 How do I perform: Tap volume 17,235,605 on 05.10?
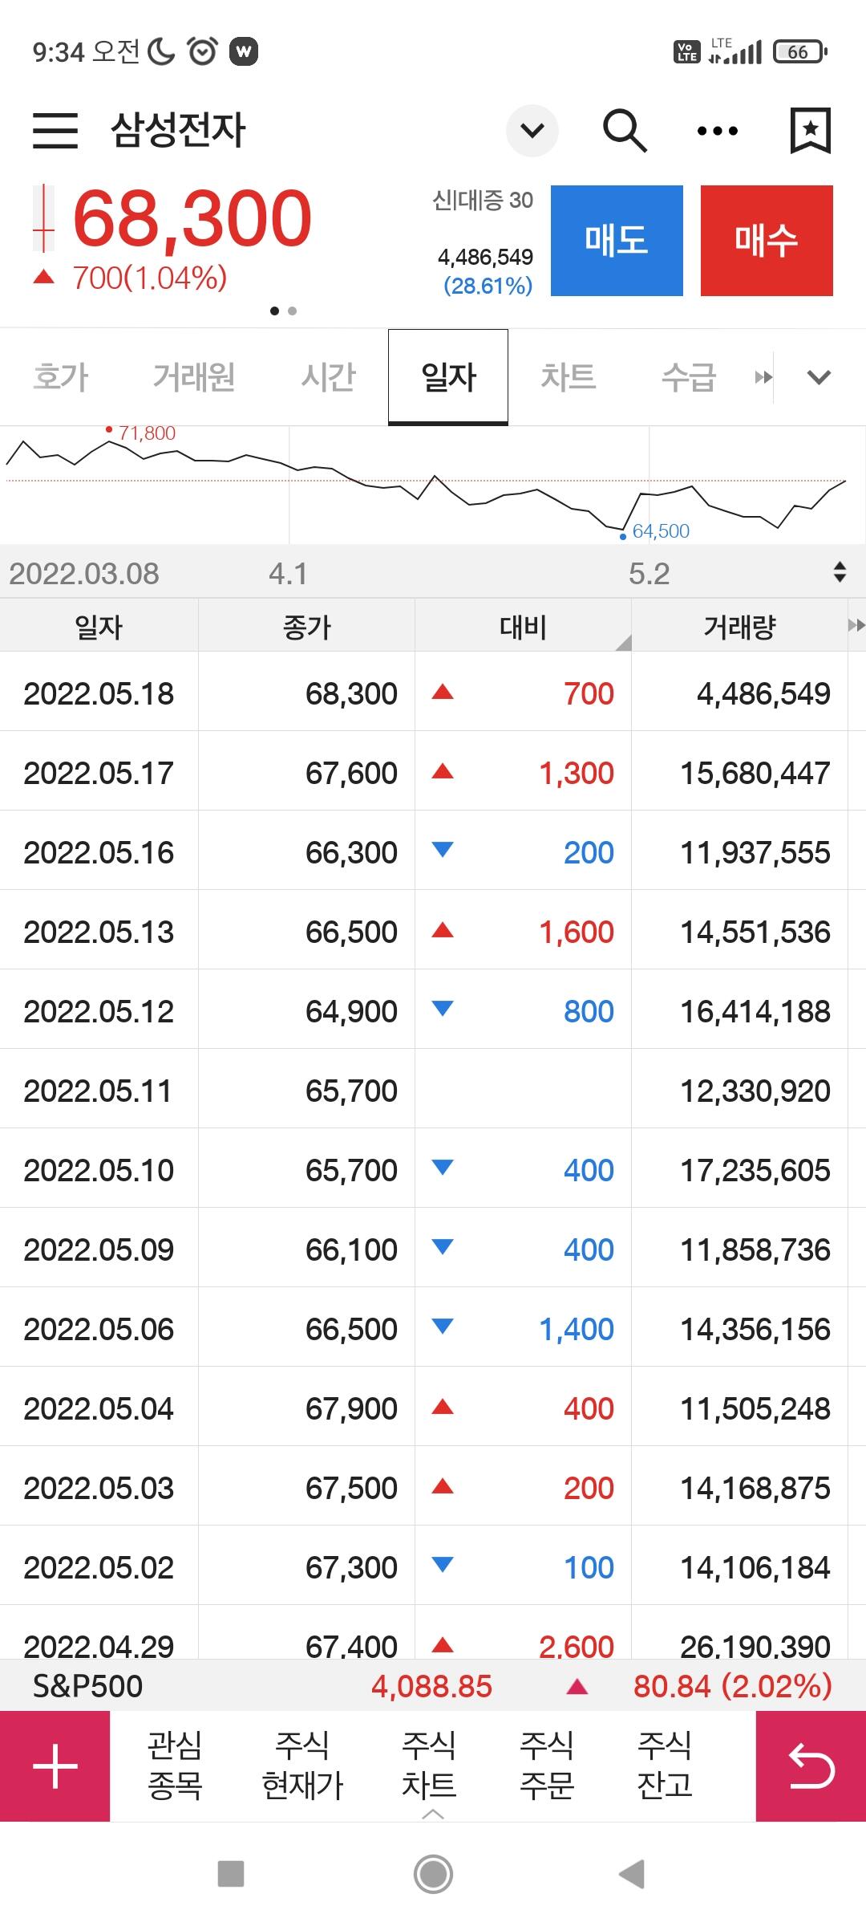[x=755, y=1170]
